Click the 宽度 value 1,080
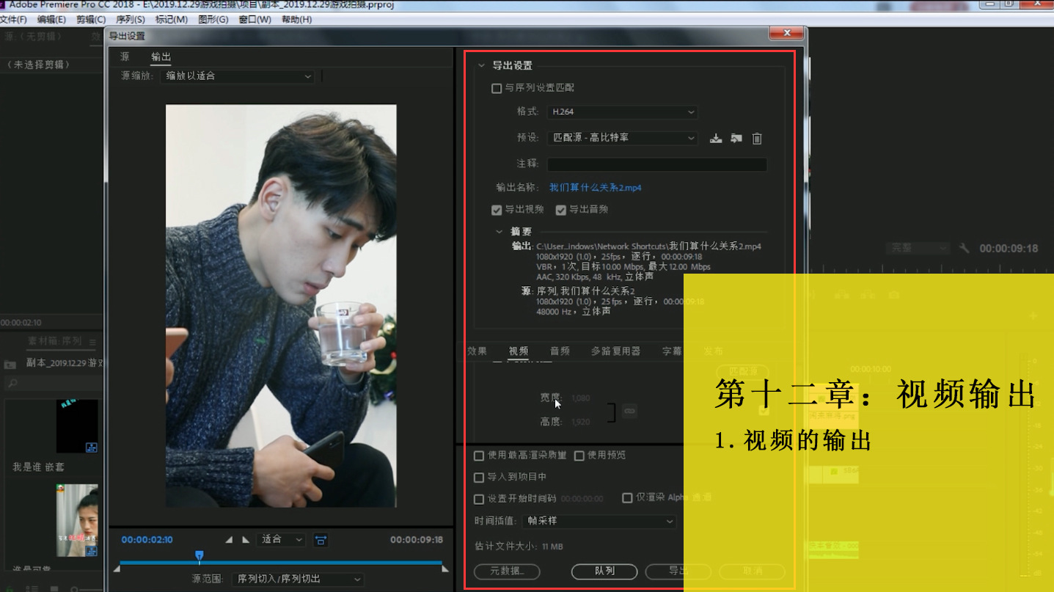1054x592 pixels. (x=580, y=398)
